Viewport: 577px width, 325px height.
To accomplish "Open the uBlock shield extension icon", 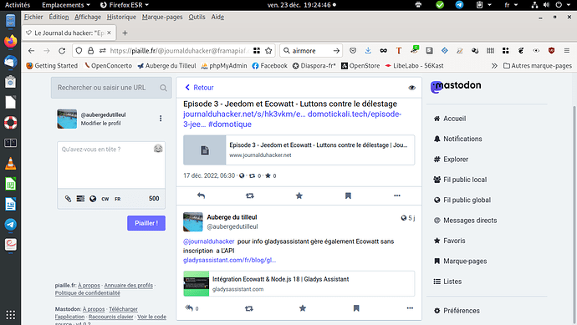I will pyautogui.click(x=551, y=51).
